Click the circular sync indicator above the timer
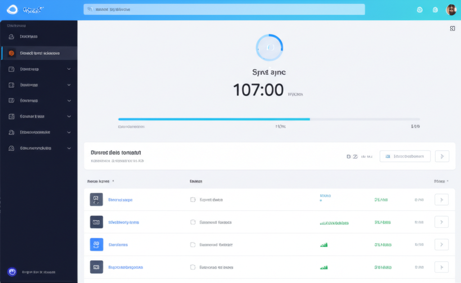 (269, 47)
